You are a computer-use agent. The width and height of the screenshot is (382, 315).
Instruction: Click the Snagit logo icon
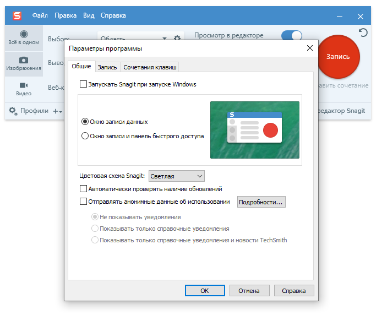(17, 16)
